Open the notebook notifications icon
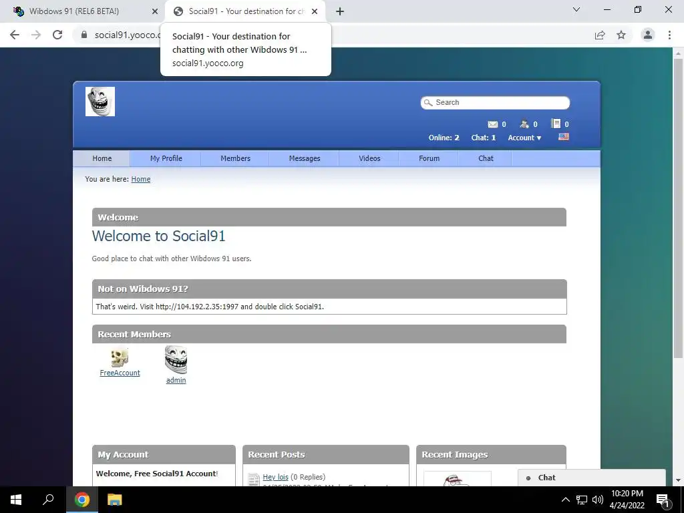684x513 pixels. click(x=555, y=124)
